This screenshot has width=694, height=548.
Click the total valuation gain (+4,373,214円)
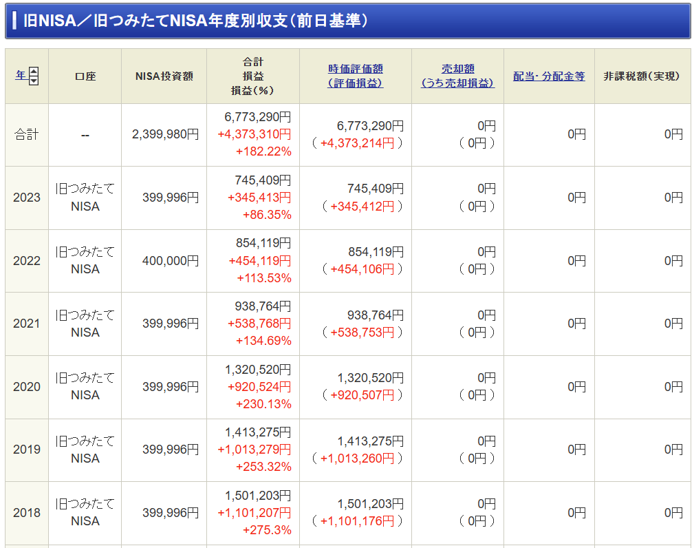357,143
